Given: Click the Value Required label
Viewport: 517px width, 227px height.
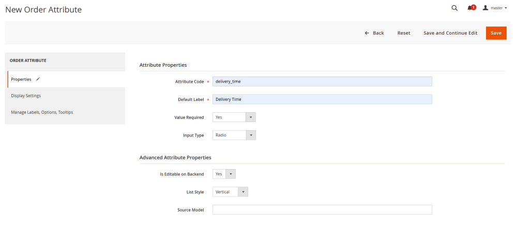Looking at the screenshot, I should [x=189, y=117].
